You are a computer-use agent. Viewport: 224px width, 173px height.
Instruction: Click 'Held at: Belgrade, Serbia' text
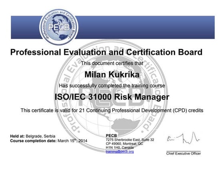click(33, 136)
